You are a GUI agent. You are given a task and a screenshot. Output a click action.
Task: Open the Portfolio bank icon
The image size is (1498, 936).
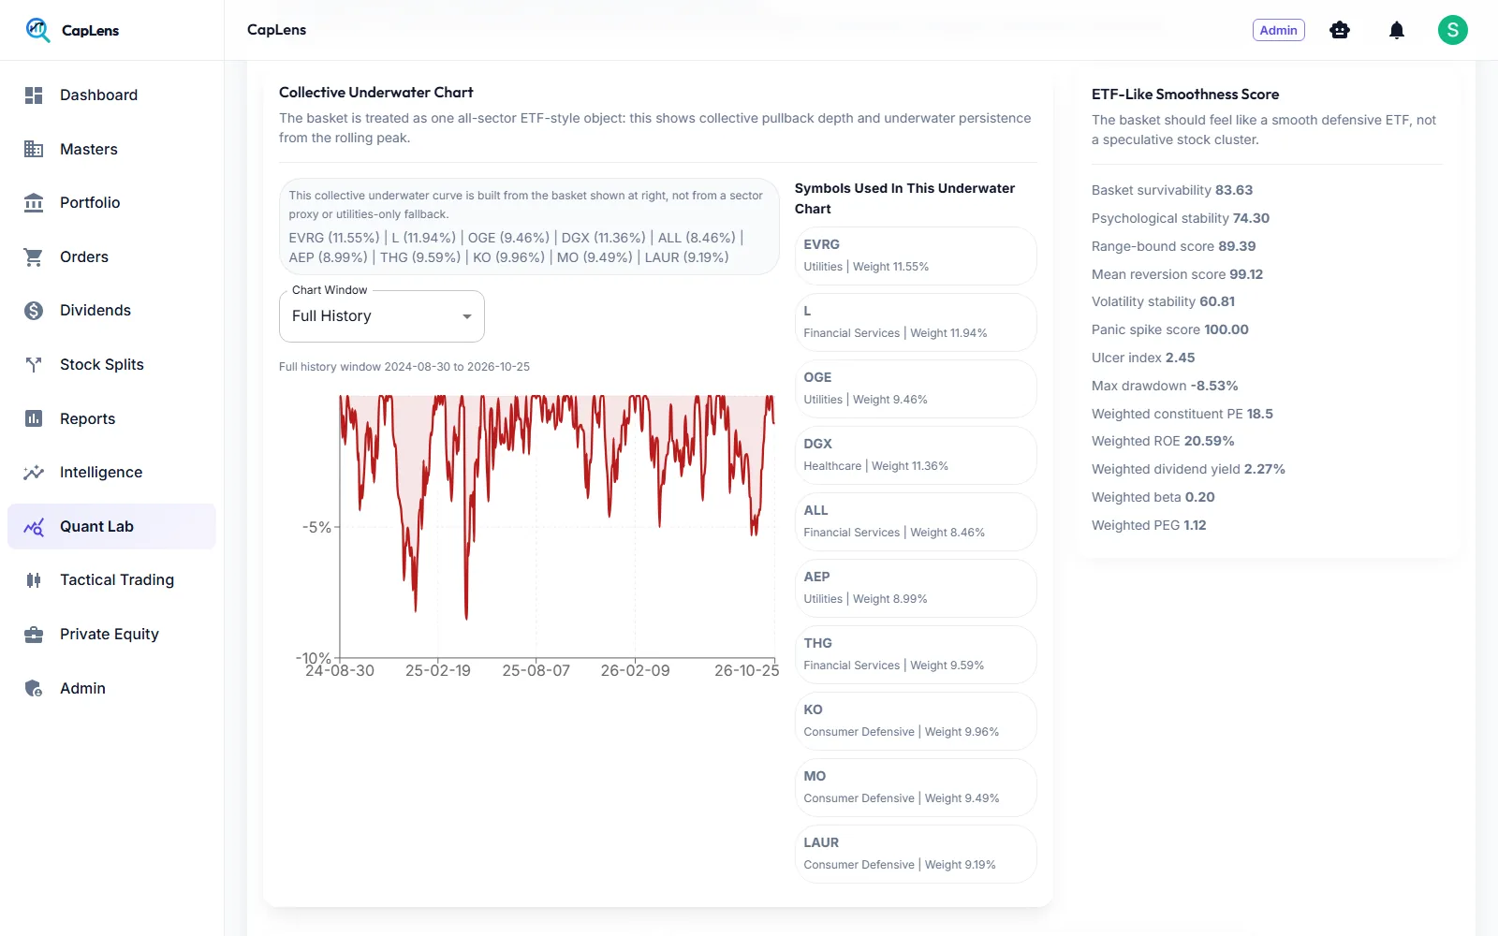click(x=34, y=203)
